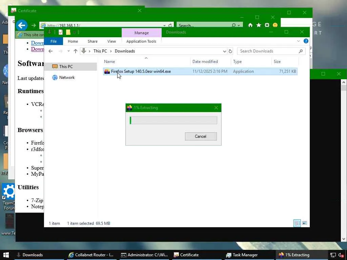Click second purple Down link on IE page
The height and width of the screenshot is (260, 347).
37,49
